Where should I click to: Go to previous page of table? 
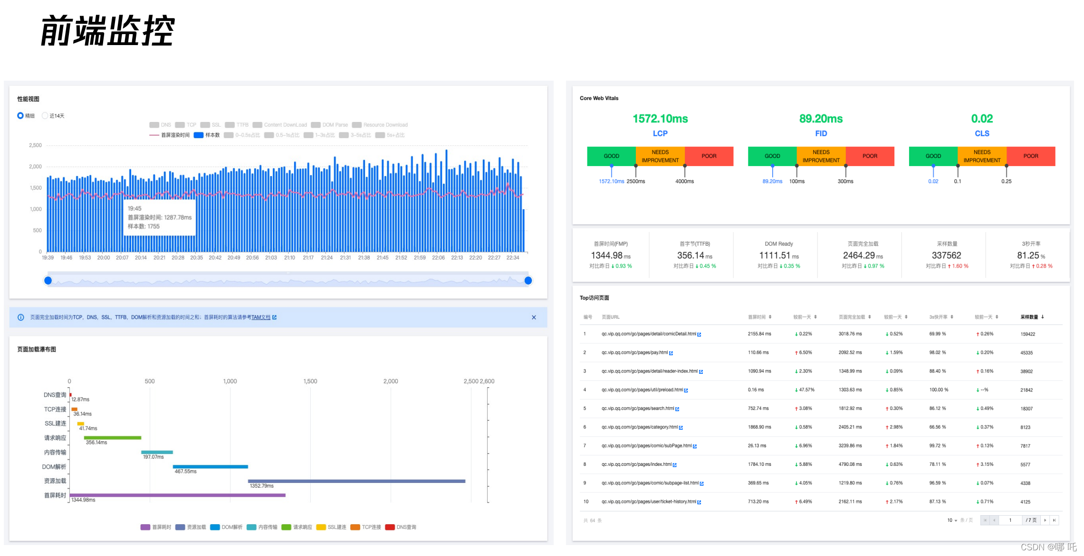[994, 520]
